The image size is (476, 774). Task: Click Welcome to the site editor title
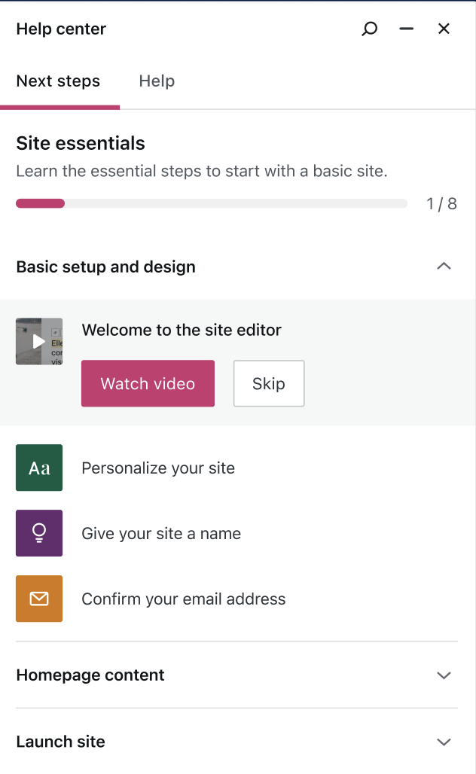(x=182, y=330)
